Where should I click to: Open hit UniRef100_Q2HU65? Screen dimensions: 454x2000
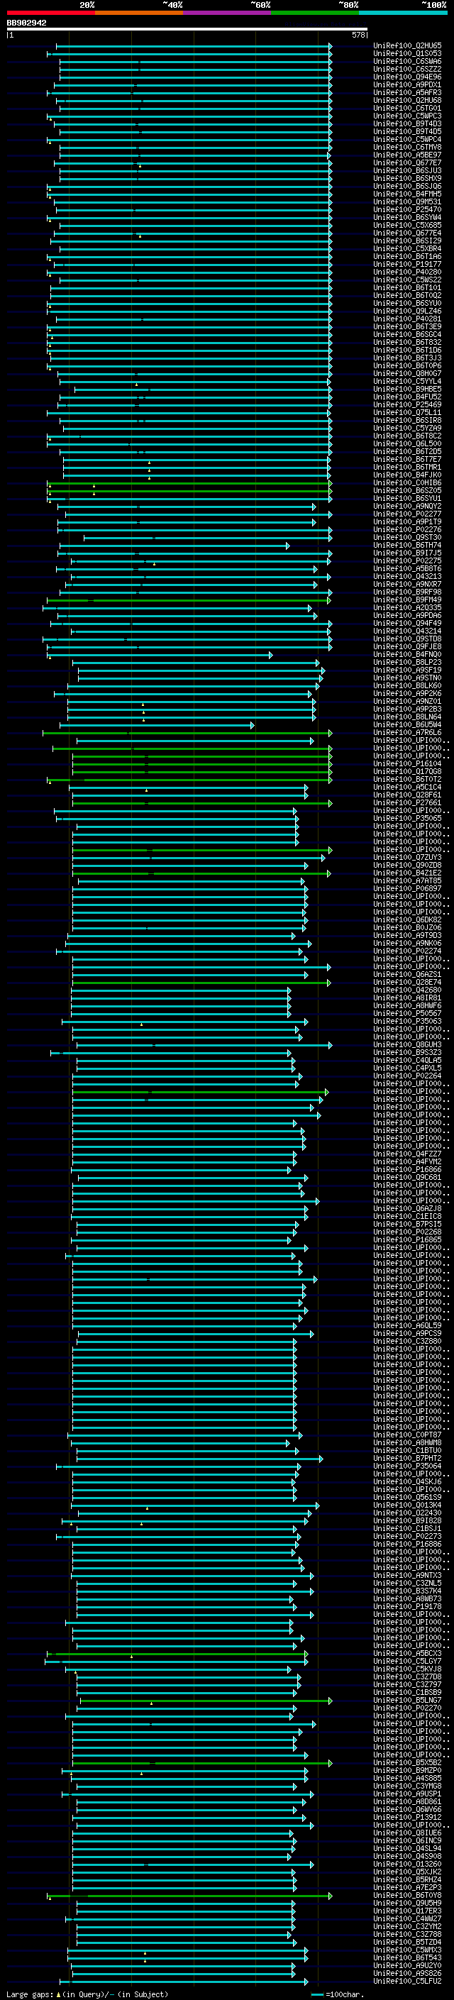pos(407,47)
